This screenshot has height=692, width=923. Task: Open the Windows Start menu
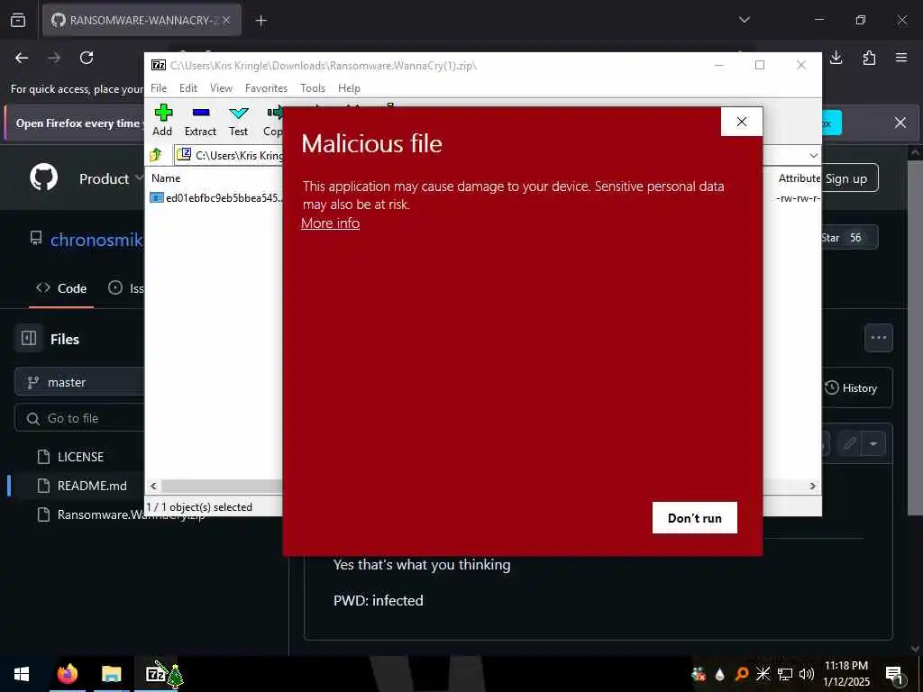pos(22,674)
